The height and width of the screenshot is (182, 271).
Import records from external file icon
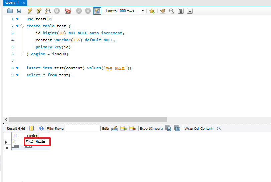click(x=177, y=128)
